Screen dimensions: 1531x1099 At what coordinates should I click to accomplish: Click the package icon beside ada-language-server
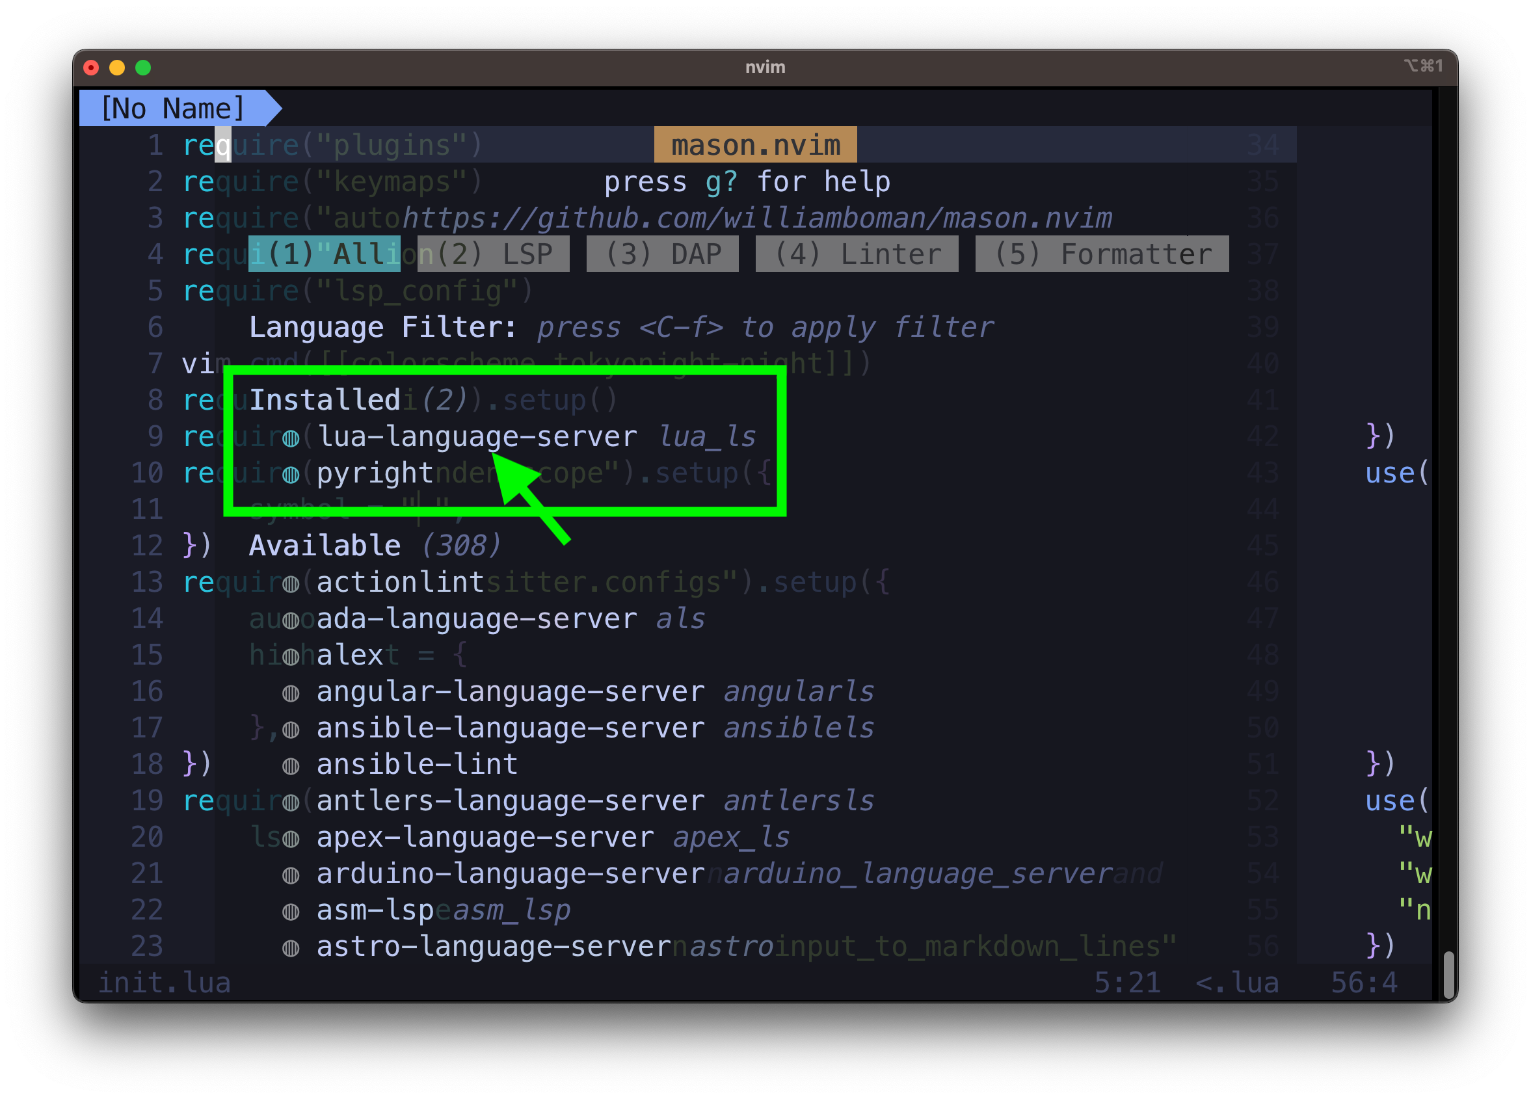coord(291,620)
